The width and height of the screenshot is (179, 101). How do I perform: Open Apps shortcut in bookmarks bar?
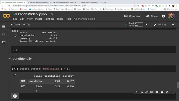pyautogui.click(x=4, y=9)
